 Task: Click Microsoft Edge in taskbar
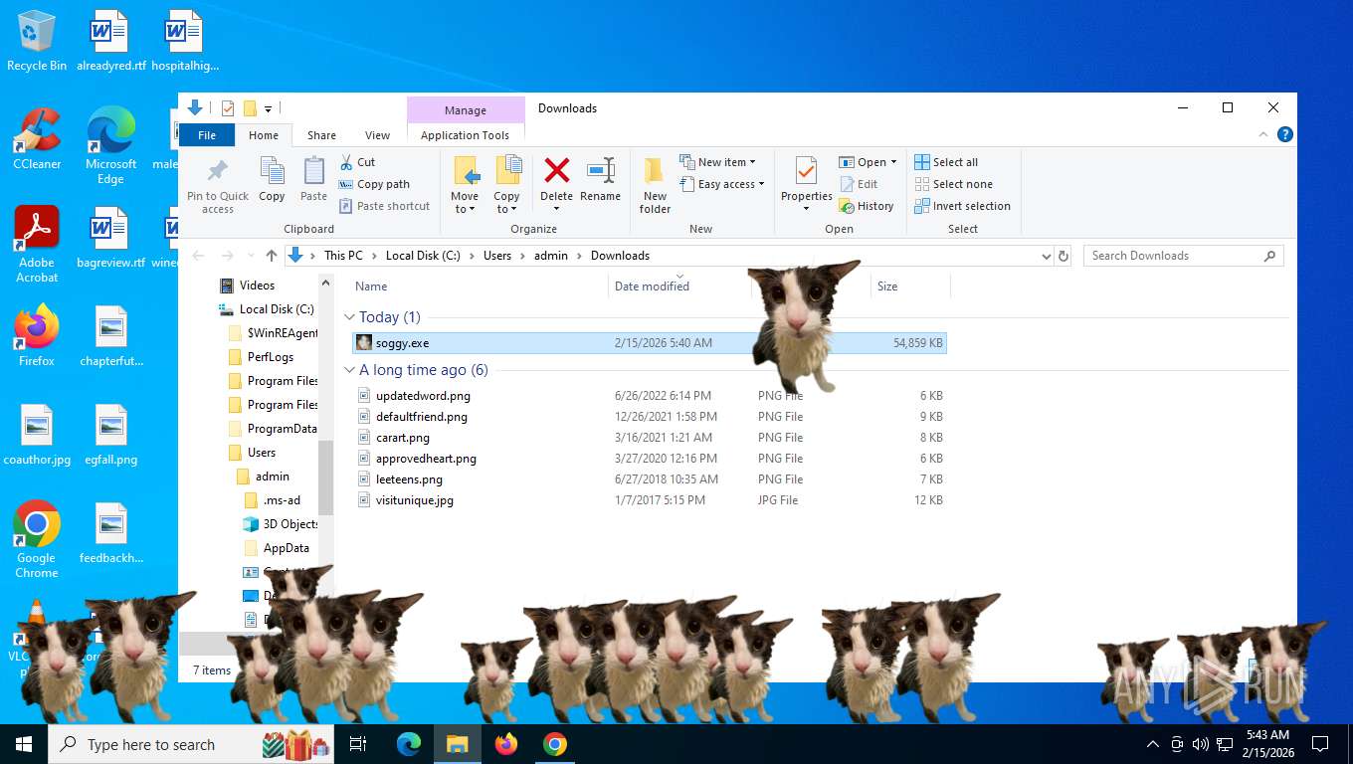[x=409, y=744]
